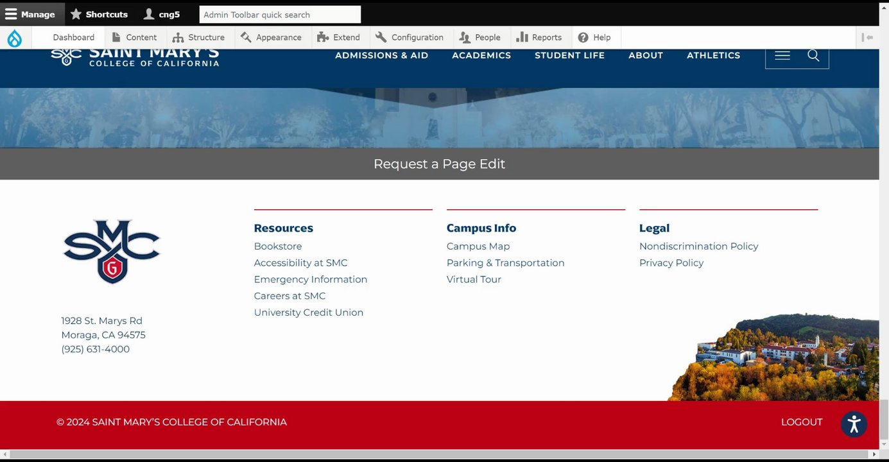This screenshot has height=462, width=889.
Task: Open University Credit Union link
Action: click(308, 313)
